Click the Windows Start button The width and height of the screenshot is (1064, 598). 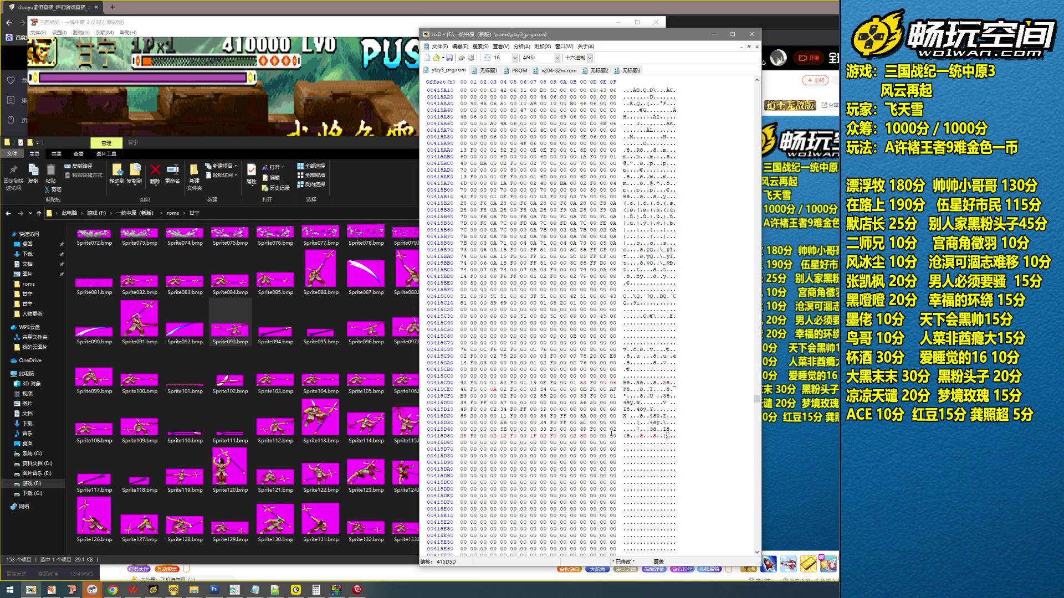(x=9, y=590)
